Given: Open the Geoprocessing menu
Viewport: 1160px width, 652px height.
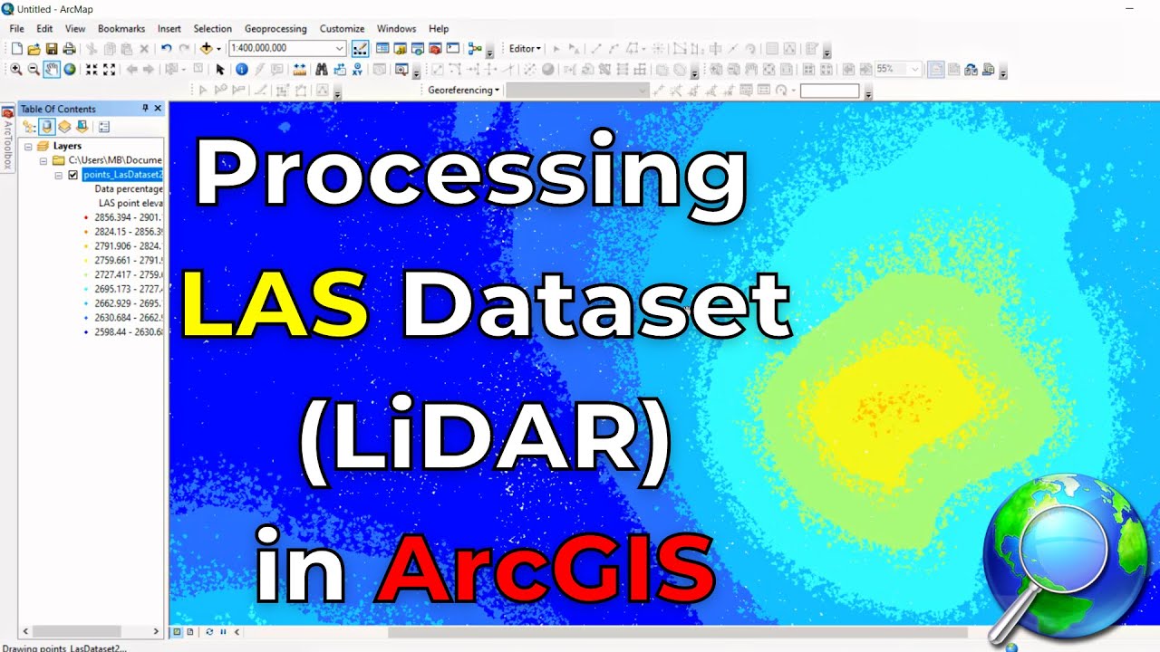Looking at the screenshot, I should point(275,29).
